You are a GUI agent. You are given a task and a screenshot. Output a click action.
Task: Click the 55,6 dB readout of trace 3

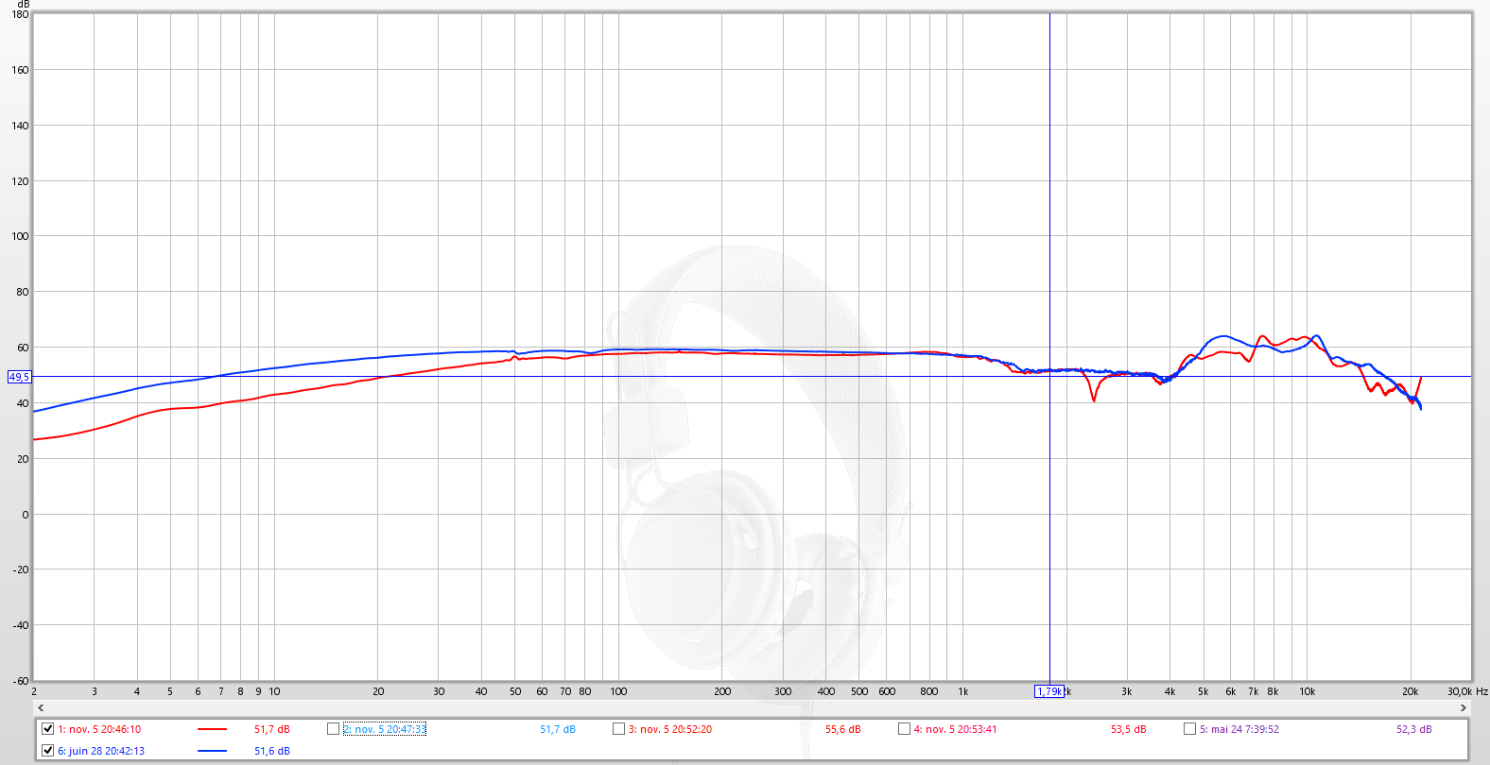click(842, 729)
